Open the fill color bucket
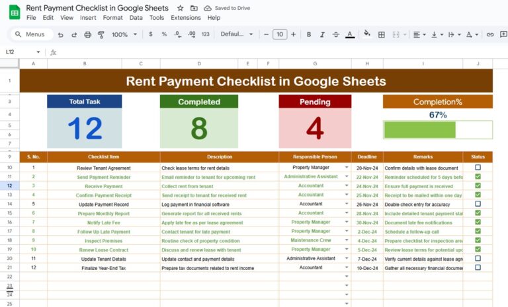 click(367, 34)
